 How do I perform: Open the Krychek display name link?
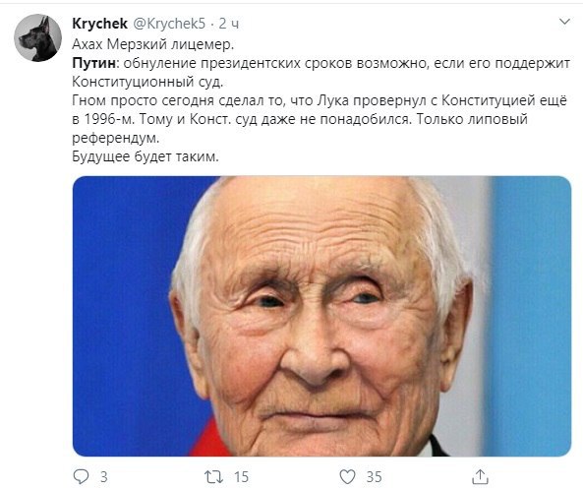tap(99, 23)
